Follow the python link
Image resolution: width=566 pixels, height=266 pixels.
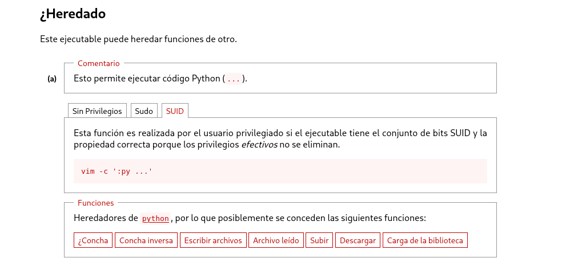(155, 219)
